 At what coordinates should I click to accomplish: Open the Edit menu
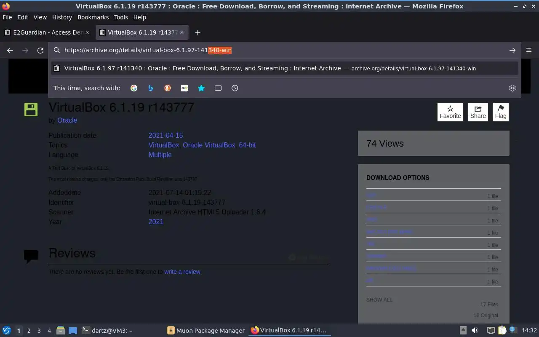23,17
